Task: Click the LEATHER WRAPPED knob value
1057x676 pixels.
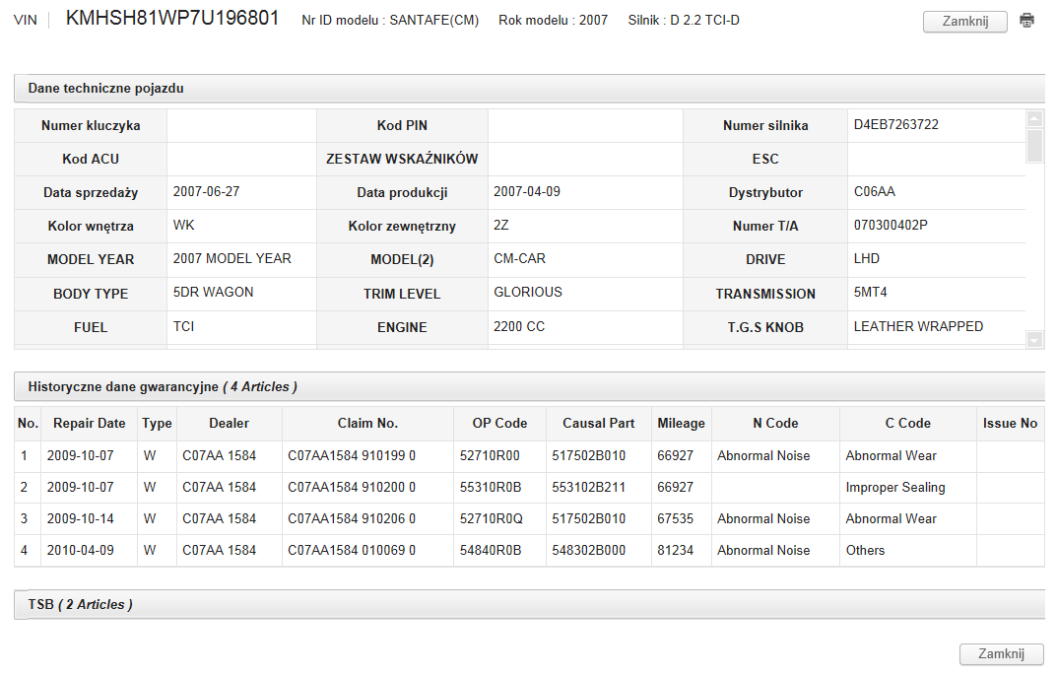Action: (x=918, y=326)
